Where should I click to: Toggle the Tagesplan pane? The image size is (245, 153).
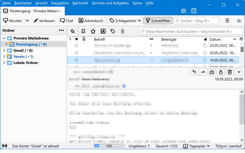tap(196, 146)
